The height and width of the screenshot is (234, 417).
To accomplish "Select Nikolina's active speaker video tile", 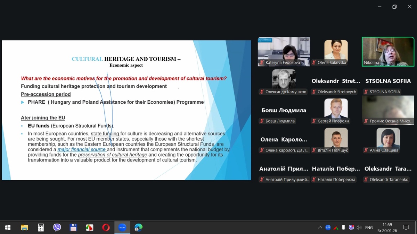I will [388, 51].
